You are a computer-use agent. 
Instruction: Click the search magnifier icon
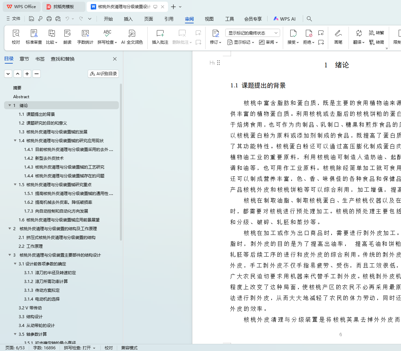[x=309, y=19]
